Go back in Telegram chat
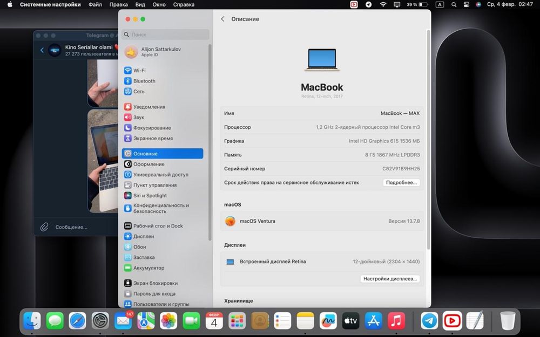540x337 pixels. [42, 50]
